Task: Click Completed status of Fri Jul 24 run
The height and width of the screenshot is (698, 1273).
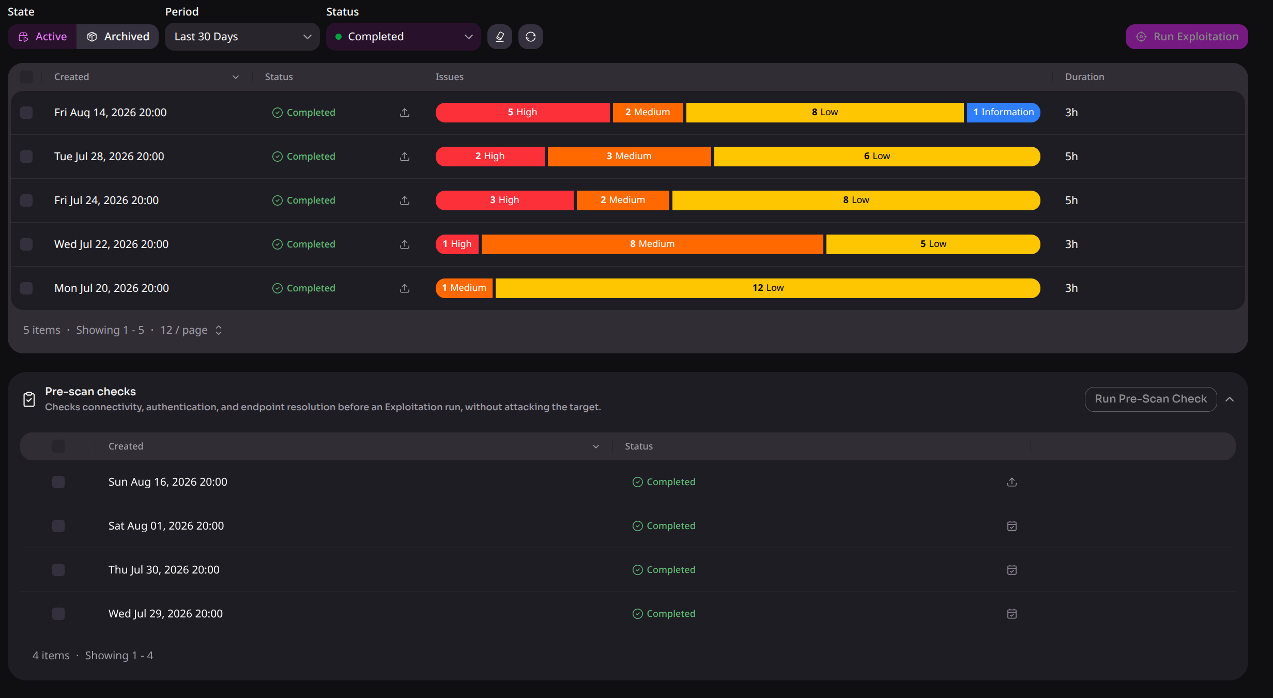Action: click(304, 200)
